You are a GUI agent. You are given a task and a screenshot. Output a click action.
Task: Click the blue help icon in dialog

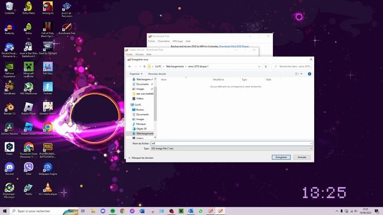tap(309, 74)
